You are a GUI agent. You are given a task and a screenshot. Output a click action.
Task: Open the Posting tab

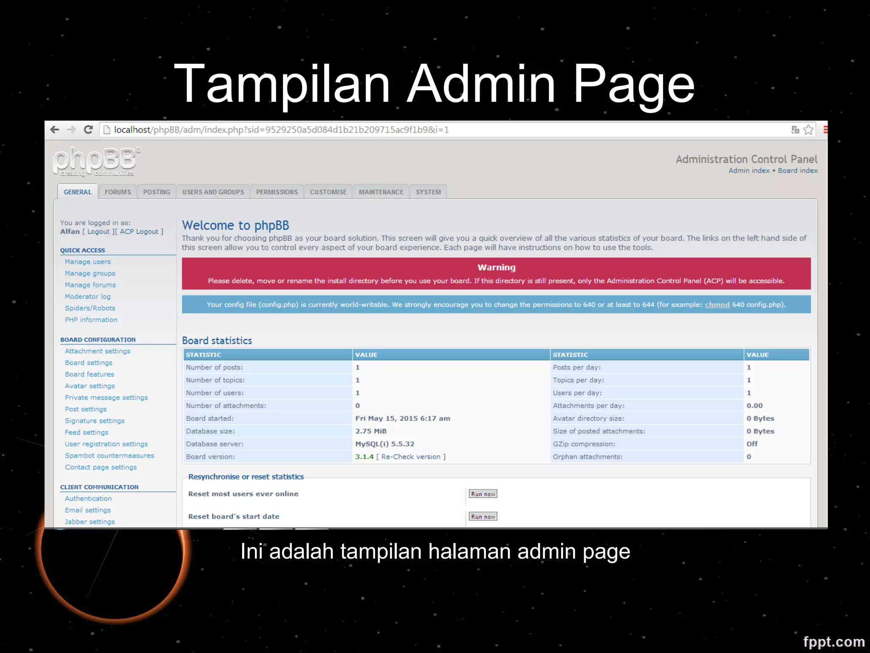(x=157, y=192)
